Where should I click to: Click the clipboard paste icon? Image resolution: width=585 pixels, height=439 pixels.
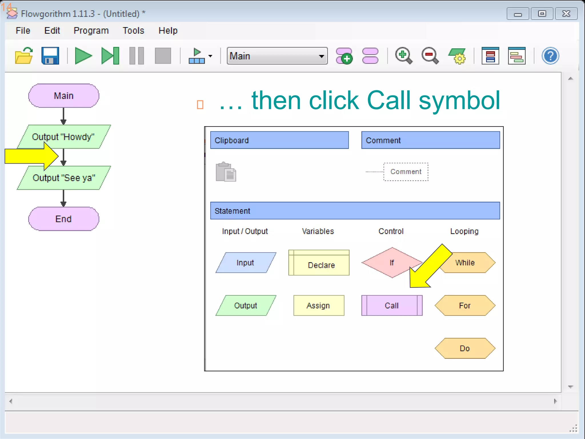(x=226, y=172)
